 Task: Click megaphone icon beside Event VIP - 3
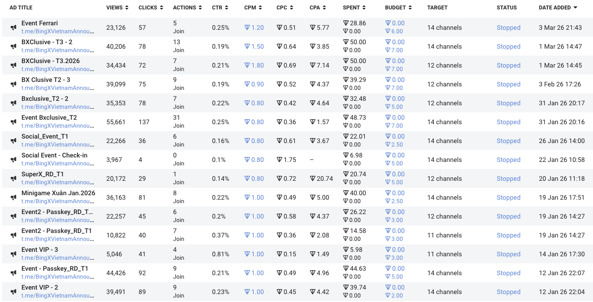(13, 254)
